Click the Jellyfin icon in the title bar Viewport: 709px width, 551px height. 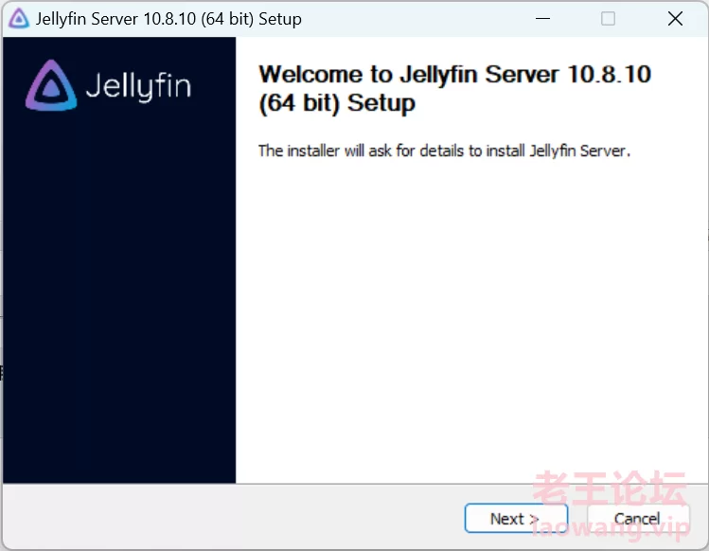[x=19, y=19]
